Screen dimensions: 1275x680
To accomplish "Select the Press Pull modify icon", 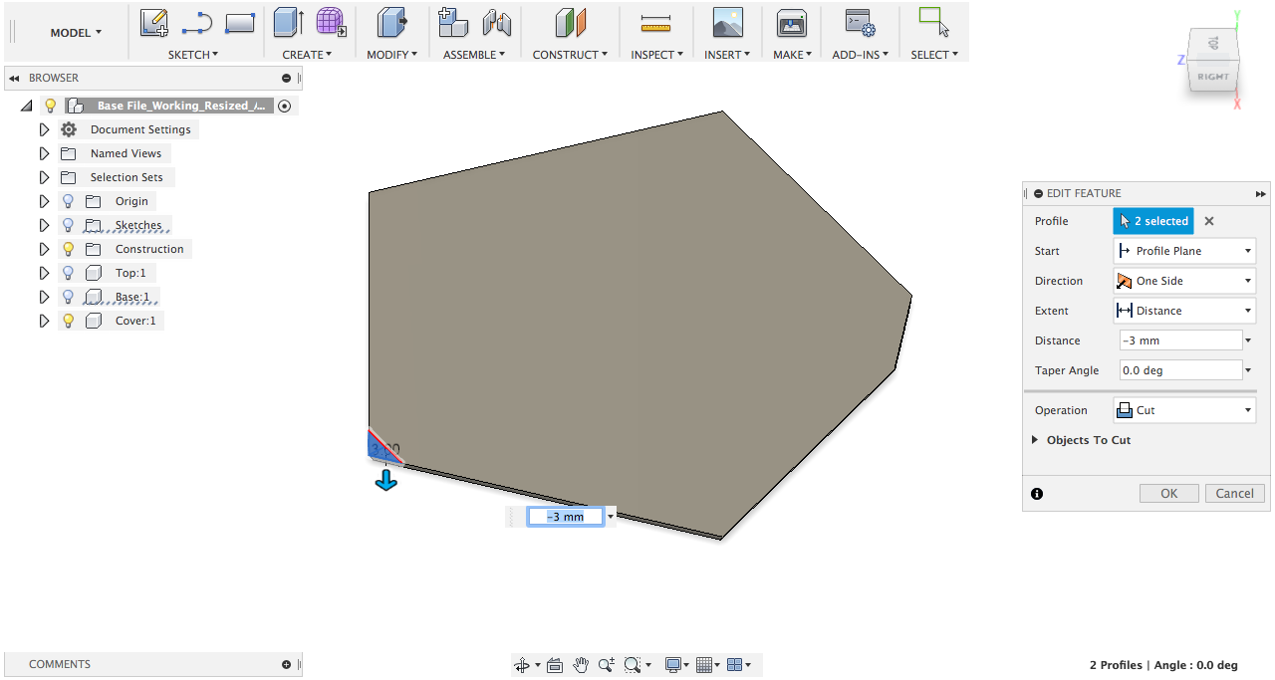I will pyautogui.click(x=392, y=23).
